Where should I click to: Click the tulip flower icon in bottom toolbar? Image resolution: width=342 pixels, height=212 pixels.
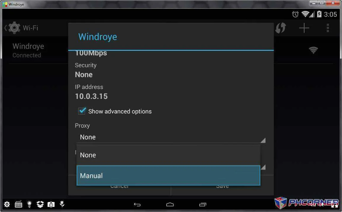point(62,204)
